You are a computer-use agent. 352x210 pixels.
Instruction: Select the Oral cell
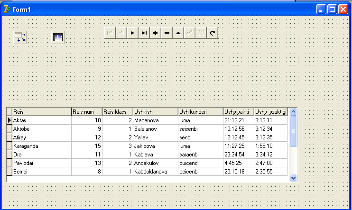point(42,155)
